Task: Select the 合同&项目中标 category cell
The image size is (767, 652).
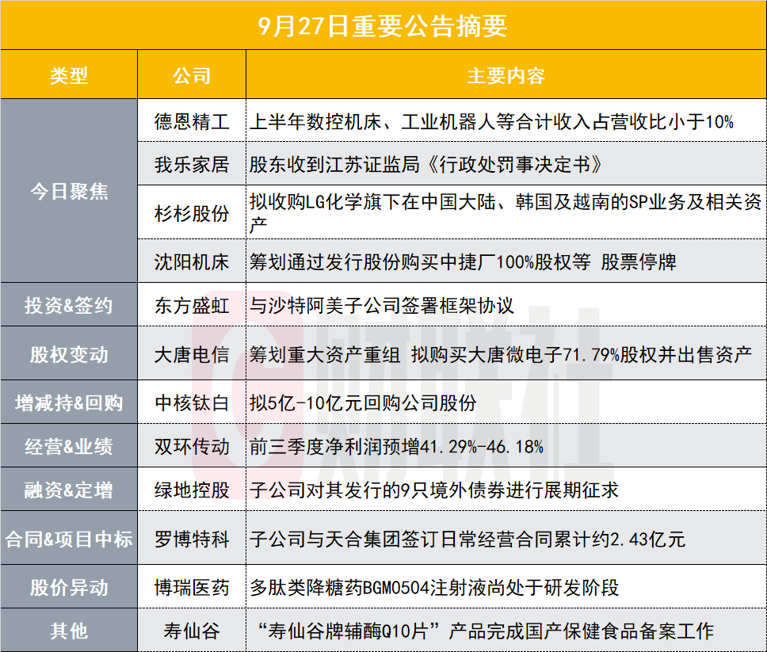Action: (x=69, y=539)
